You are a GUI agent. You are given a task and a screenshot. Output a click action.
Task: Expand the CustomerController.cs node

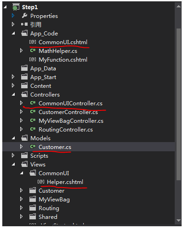(x=21, y=112)
